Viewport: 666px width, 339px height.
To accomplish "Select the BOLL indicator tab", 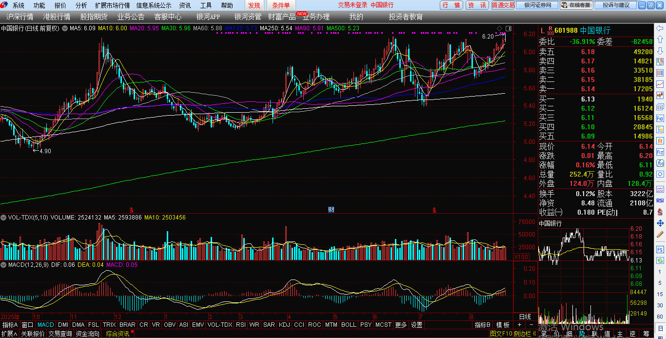I will pos(349,325).
